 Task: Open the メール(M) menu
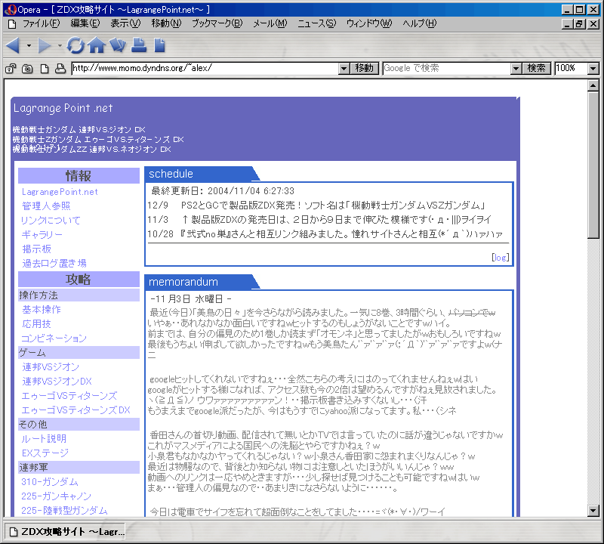tap(270, 24)
